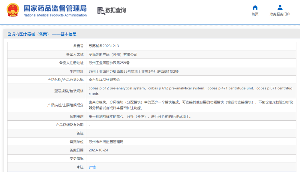
Task: Click the 备案单位 value 苏州市市场监督管理局
Action: pos(106,142)
